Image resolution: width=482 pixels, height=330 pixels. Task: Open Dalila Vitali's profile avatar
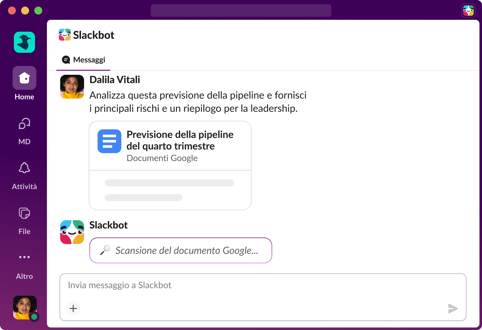tap(72, 87)
